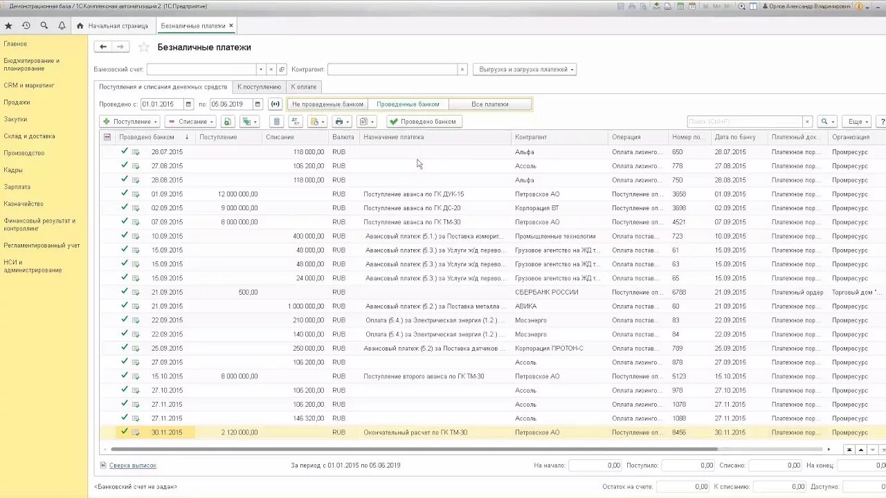Show Дт/Кт postings of the document
Viewport: 886px width, 498px height.
pos(296,122)
